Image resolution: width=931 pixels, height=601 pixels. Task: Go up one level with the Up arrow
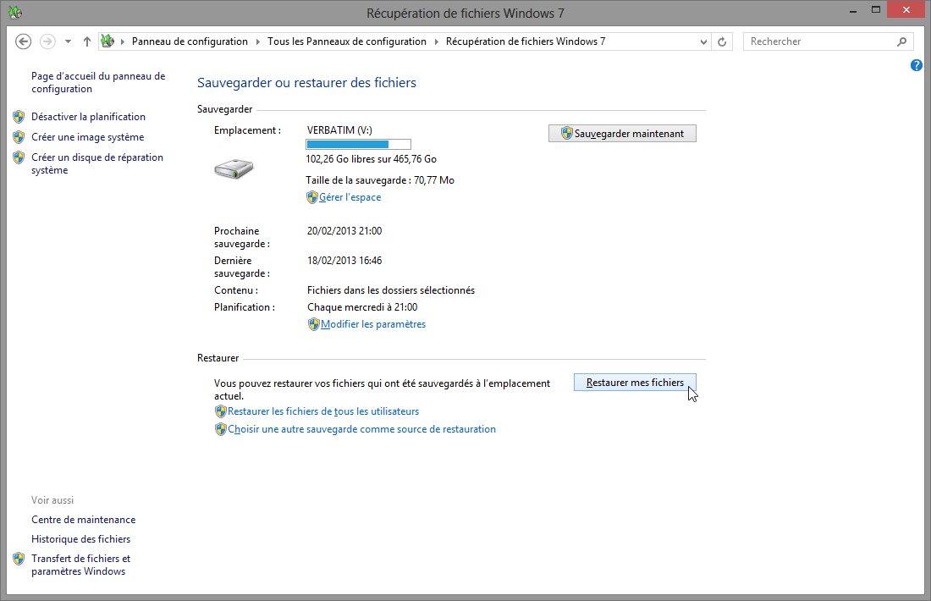tap(87, 41)
